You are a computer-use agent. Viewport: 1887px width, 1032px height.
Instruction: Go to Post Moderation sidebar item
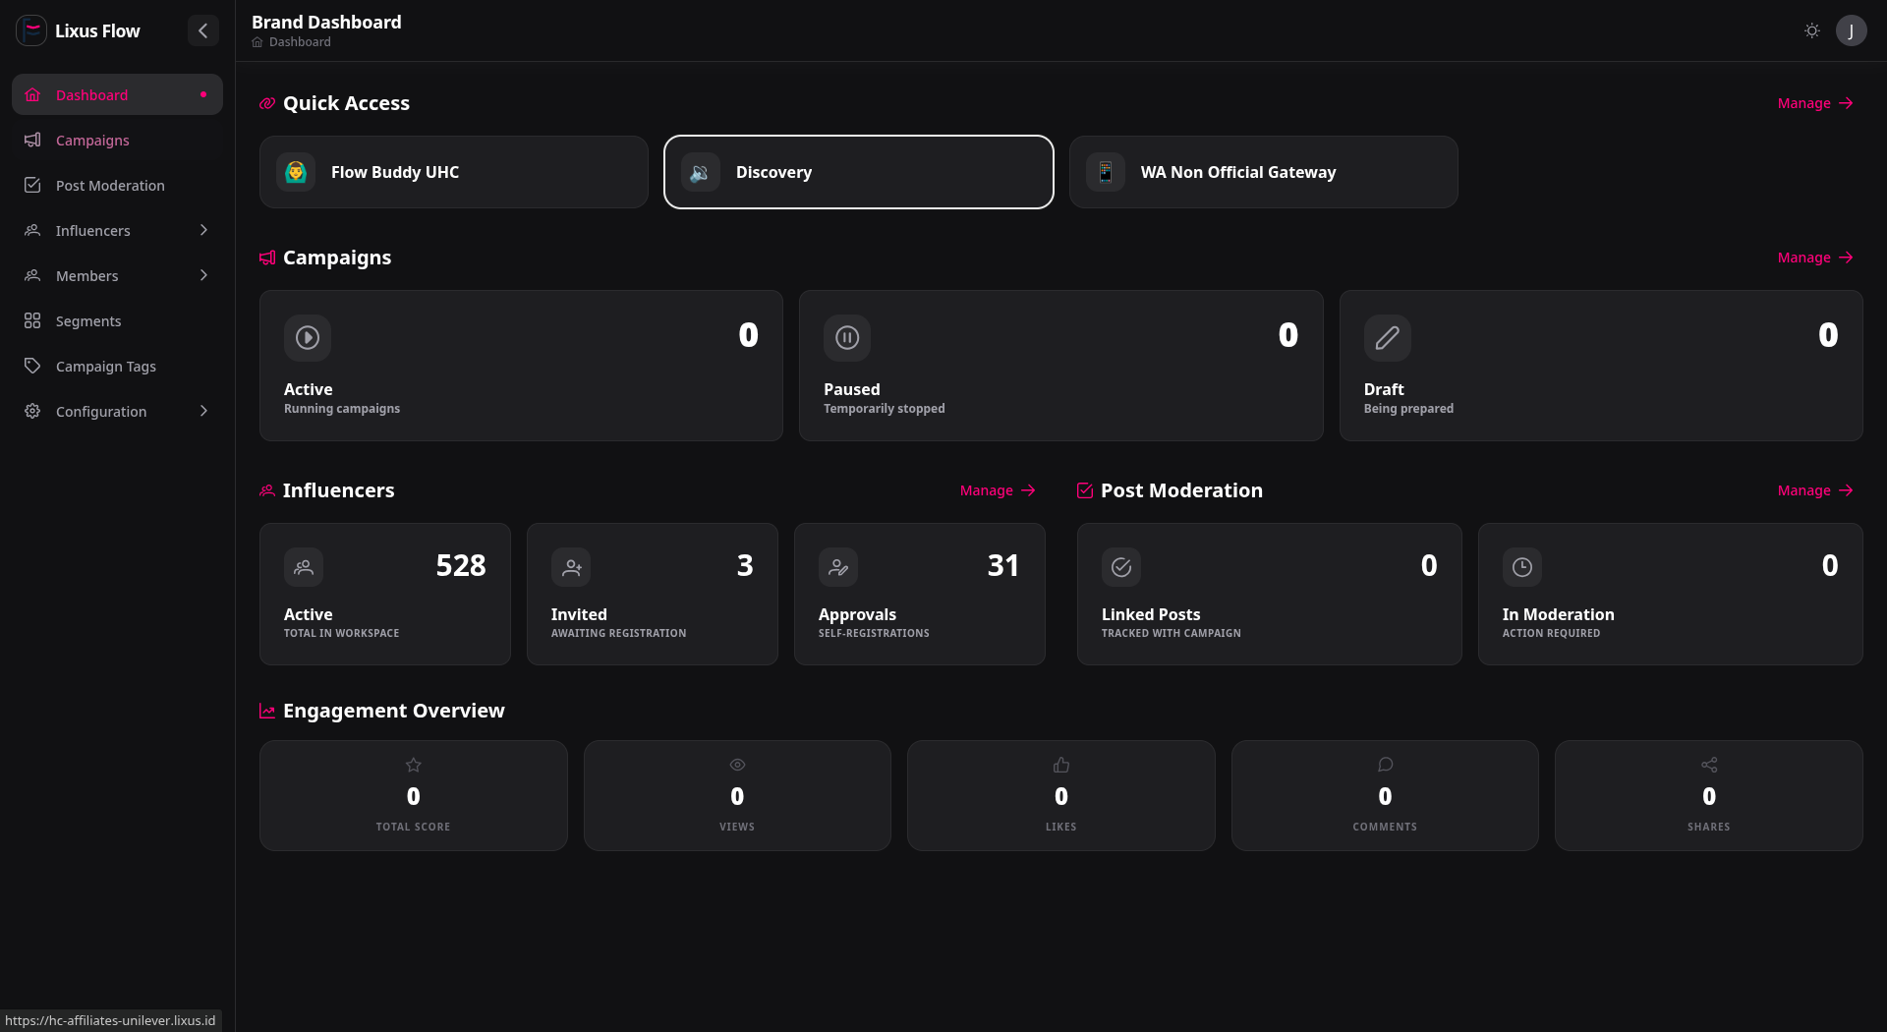(x=117, y=185)
